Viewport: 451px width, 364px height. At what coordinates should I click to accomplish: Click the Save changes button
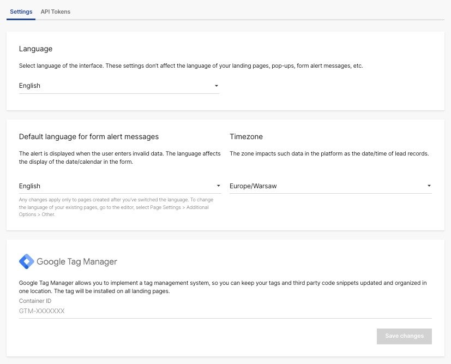(x=404, y=336)
